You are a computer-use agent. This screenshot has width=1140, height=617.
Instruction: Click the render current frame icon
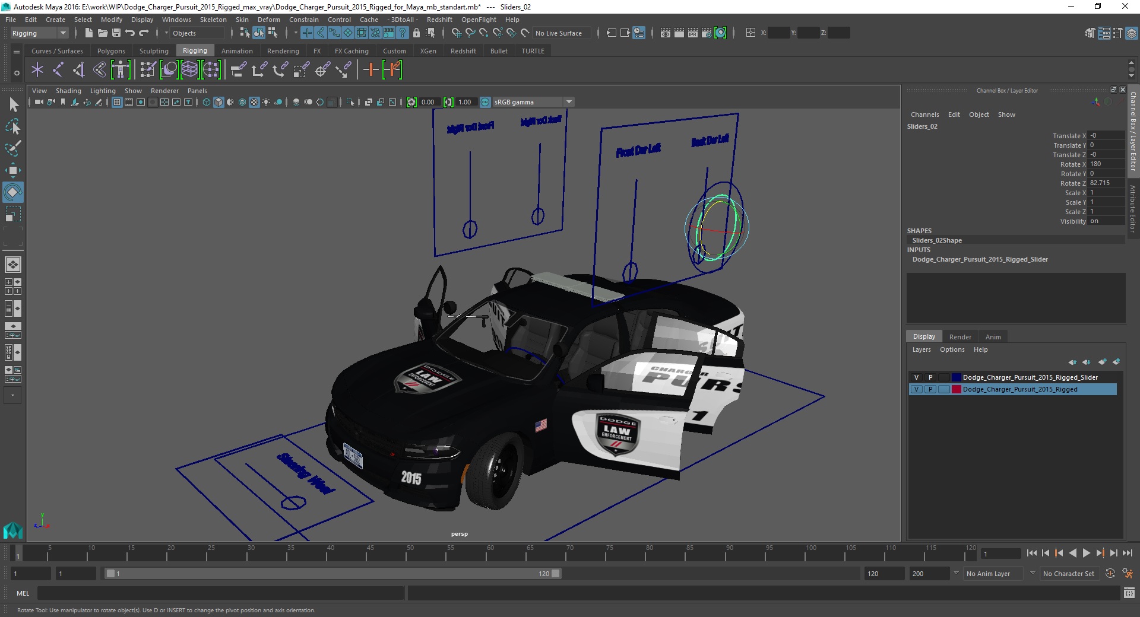tap(679, 33)
